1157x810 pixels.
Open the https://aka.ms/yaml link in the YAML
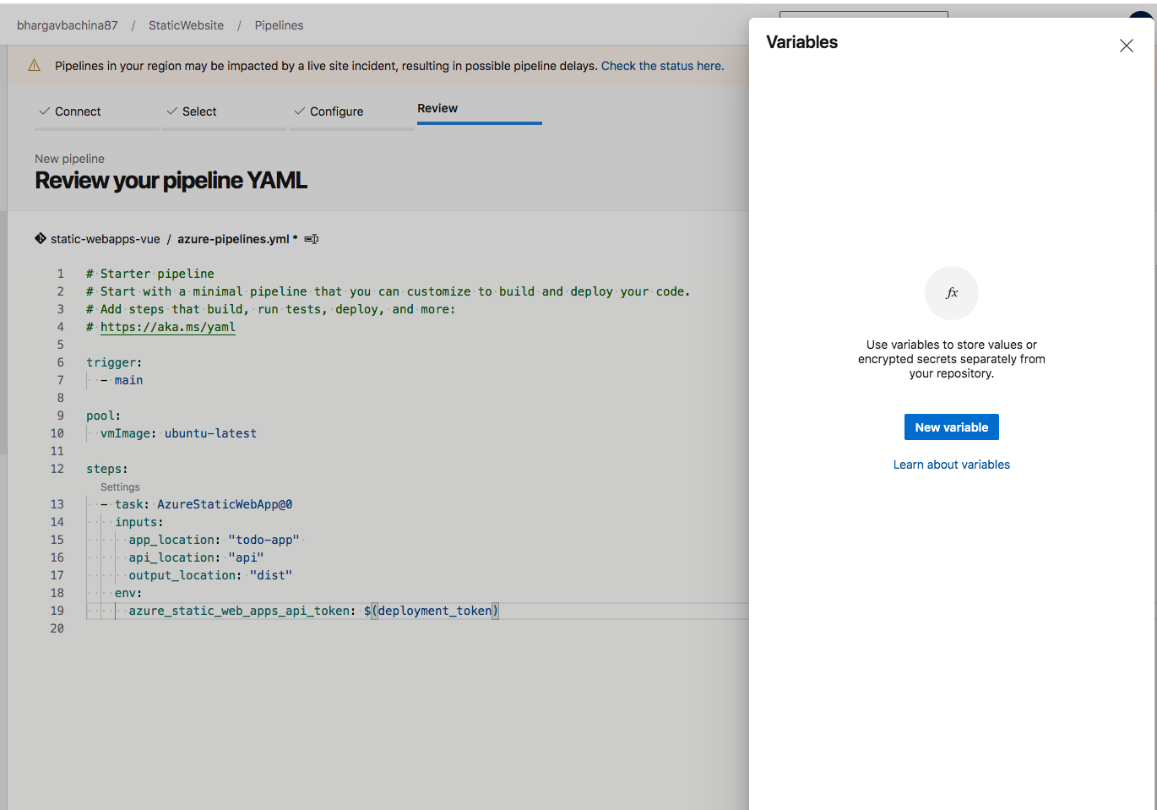[x=167, y=326]
